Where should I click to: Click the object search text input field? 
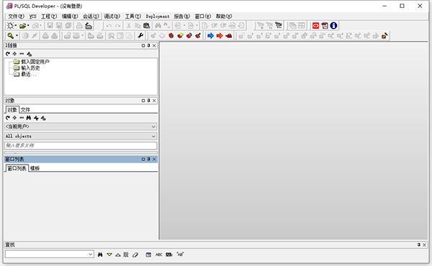[81, 145]
